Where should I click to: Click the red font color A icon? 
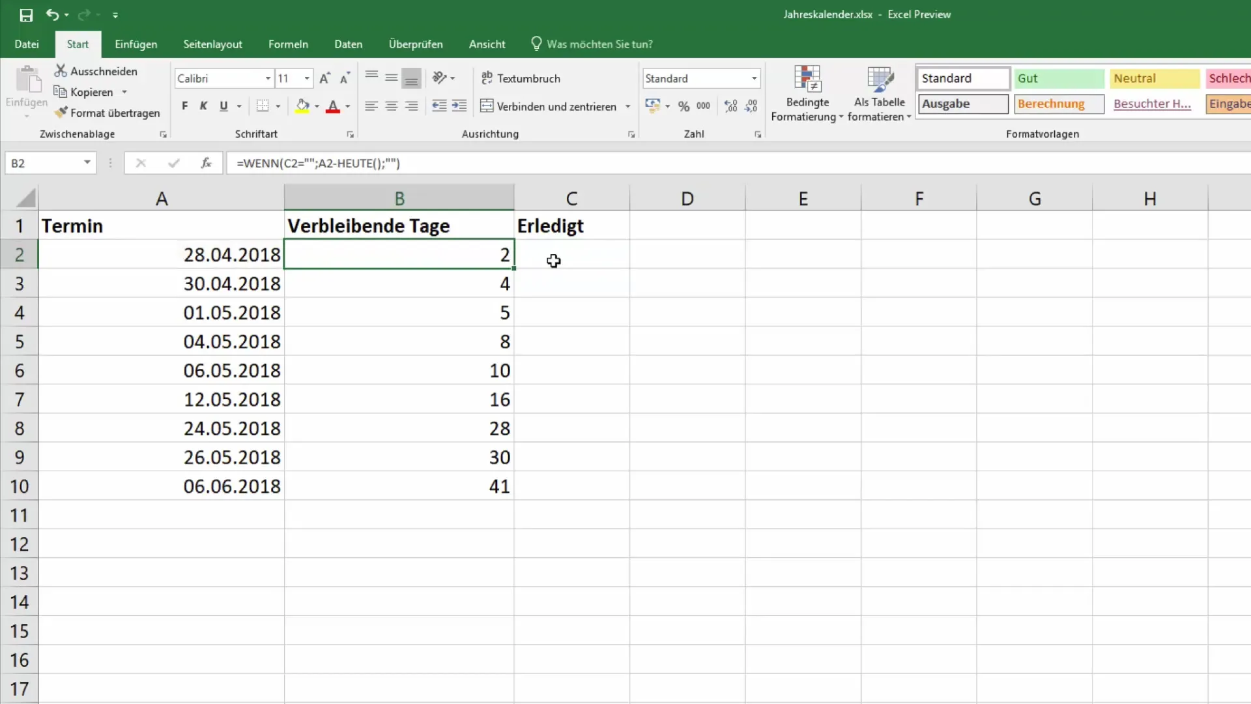333,106
